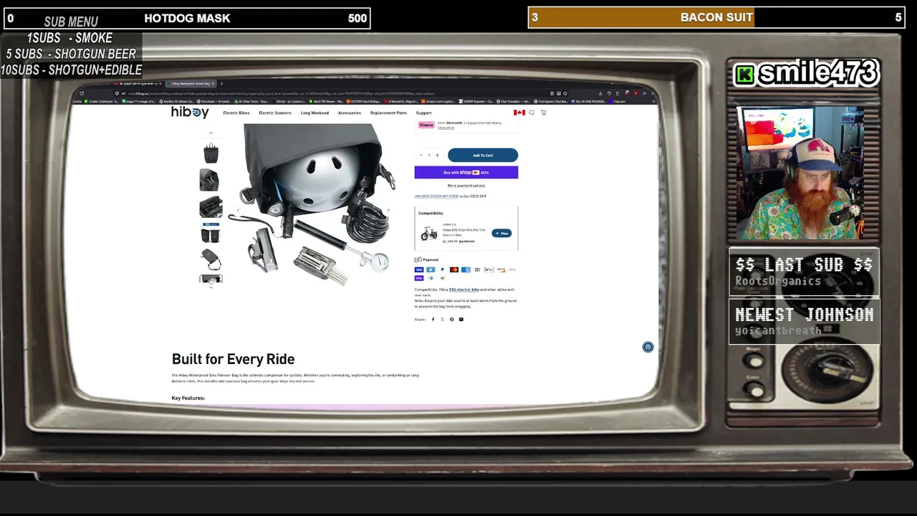Open the Electric Scooters menu

click(x=275, y=113)
